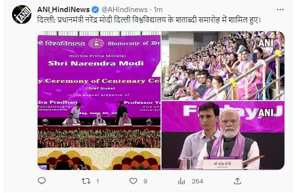The height and width of the screenshot is (193, 296).
Task: Click the ANI profile avatar
Action: [22, 14]
